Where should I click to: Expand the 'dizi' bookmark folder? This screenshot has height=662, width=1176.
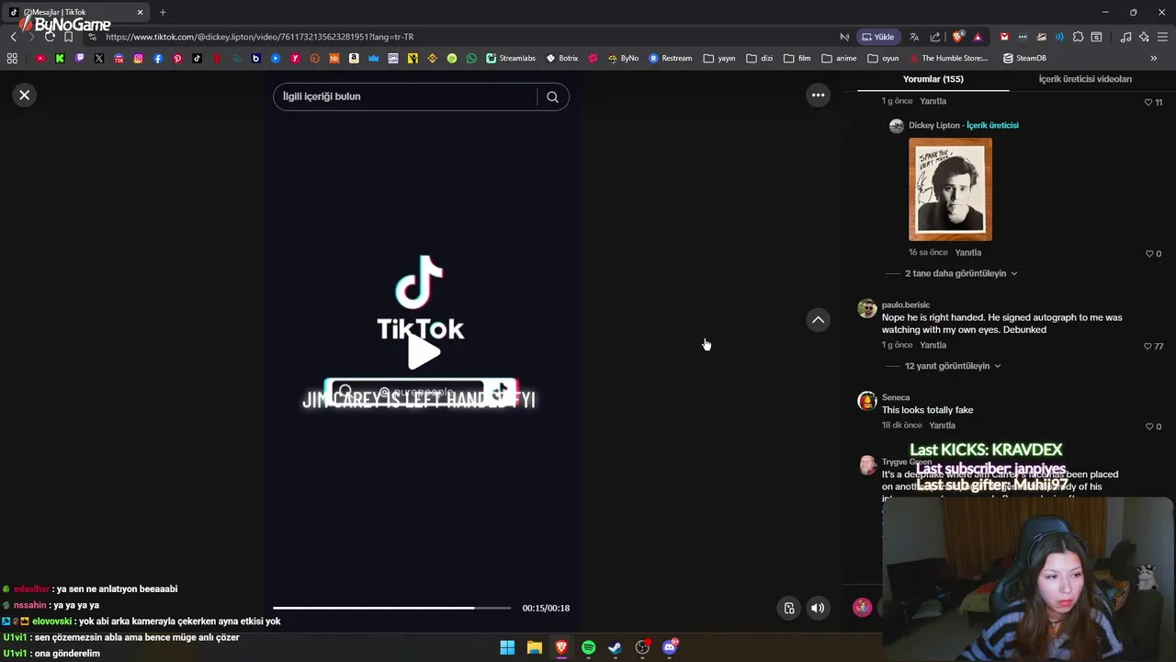point(760,58)
